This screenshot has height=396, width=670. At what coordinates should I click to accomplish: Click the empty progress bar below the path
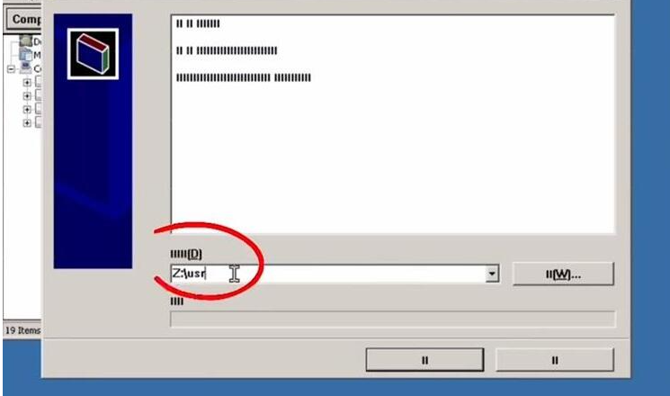point(393,319)
